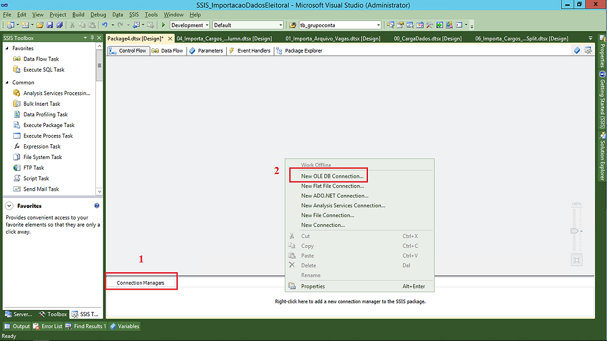Collapse the Common toolbox group

pyautogui.click(x=7, y=82)
